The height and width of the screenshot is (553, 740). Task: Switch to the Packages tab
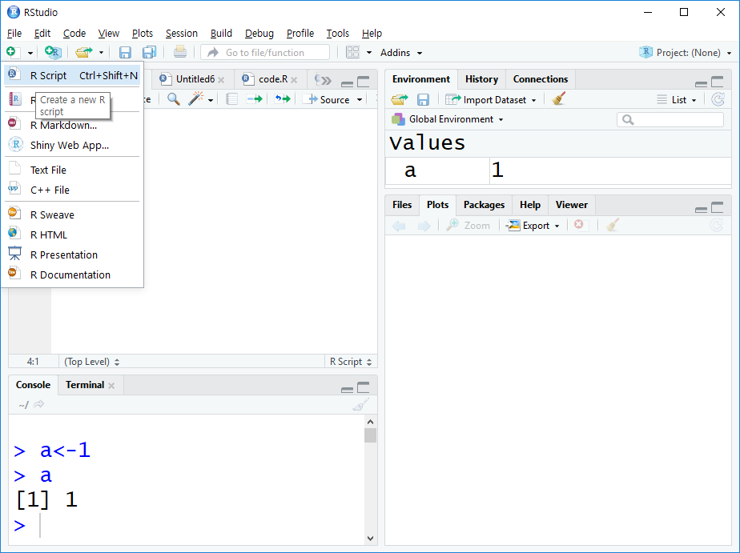[484, 205]
